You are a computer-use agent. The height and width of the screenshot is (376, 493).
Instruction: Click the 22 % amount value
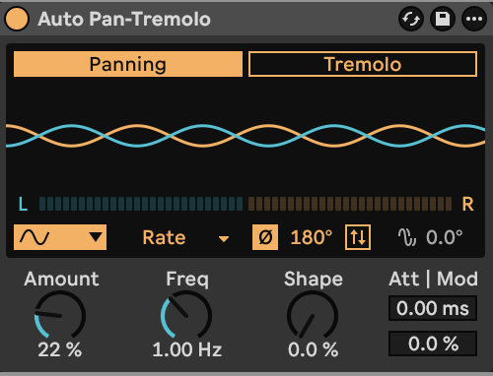60,349
